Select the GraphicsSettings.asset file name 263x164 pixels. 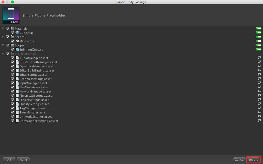[x=36, y=79]
